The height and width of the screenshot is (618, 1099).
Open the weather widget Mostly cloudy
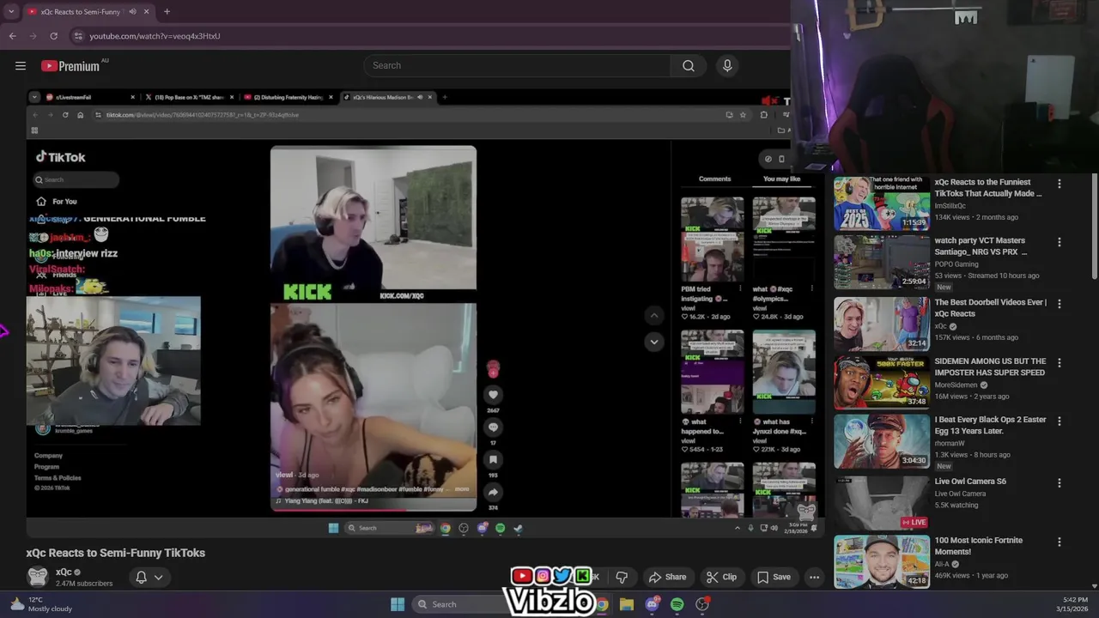coord(40,604)
